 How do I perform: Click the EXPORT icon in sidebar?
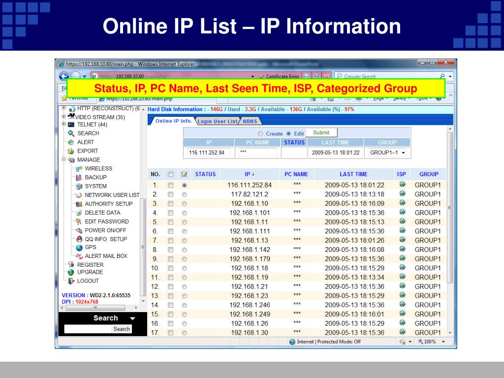[71, 151]
